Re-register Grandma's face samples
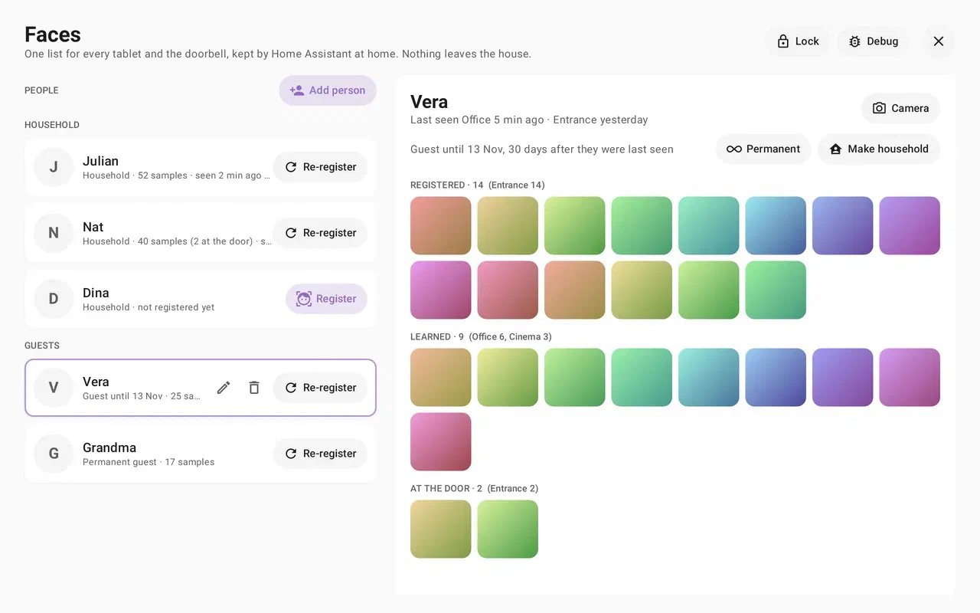 tap(320, 454)
